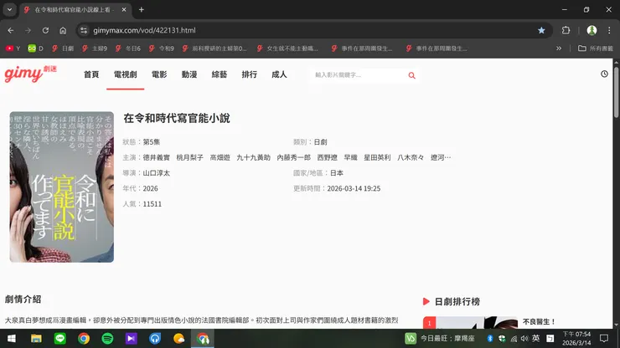This screenshot has height=348, width=620.
Task: Open LINE from the taskbar
Action: 59,339
